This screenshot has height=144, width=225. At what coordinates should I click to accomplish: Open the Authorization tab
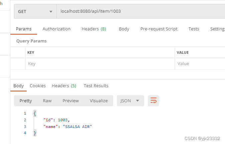pos(56,29)
